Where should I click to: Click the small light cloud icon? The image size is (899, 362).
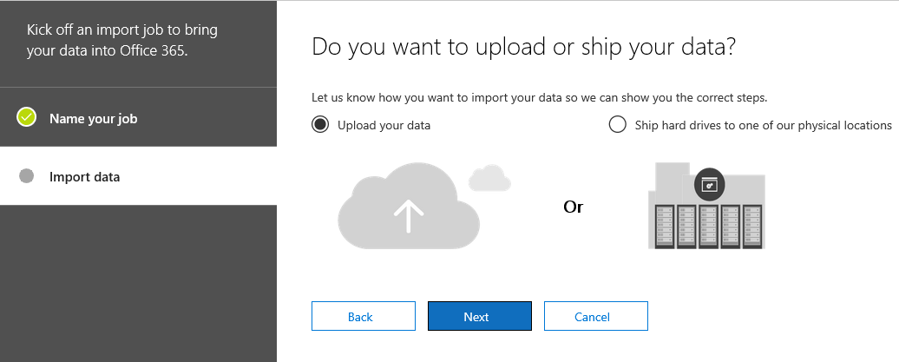coord(489,178)
